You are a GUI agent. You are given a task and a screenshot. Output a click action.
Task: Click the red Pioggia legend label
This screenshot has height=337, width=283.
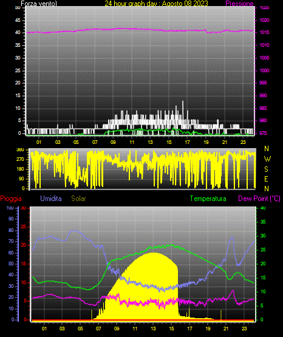click(x=11, y=199)
